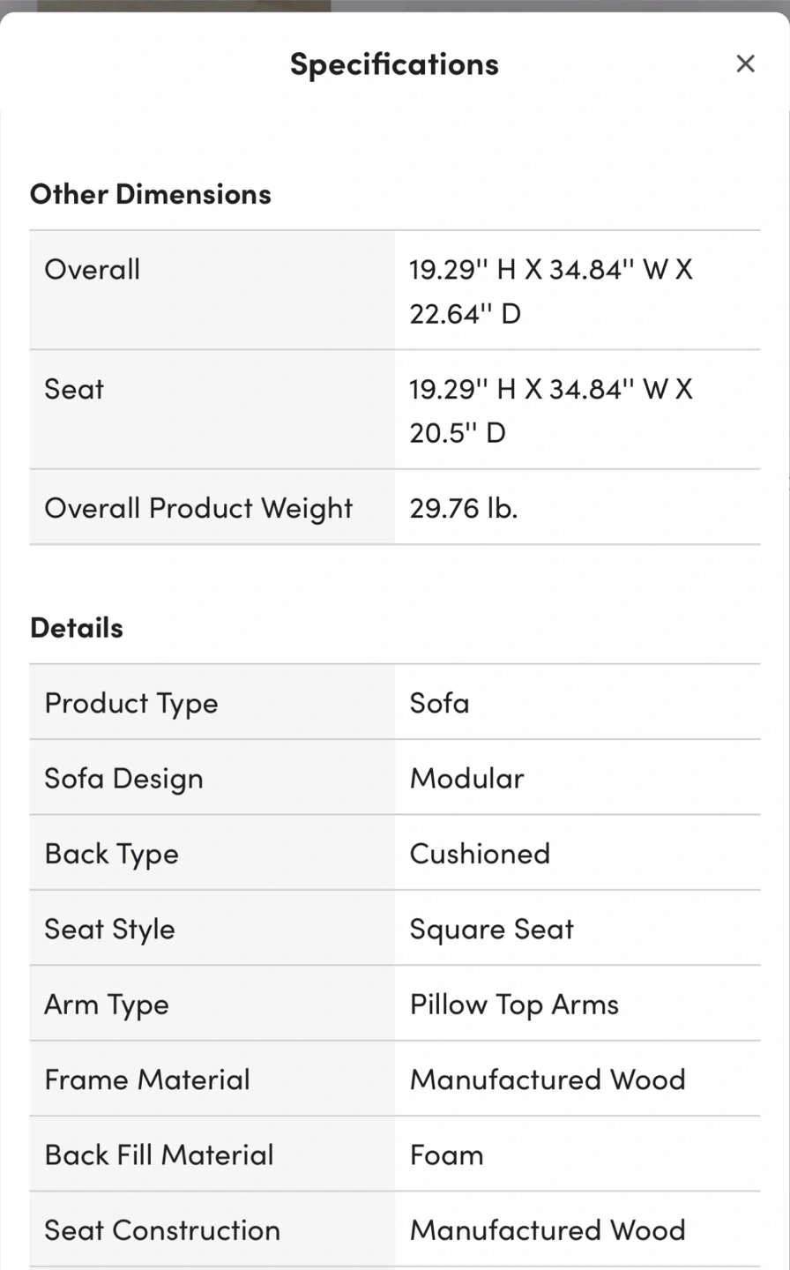Select the Frame Material row label
790x1270 pixels.
pos(147,1079)
